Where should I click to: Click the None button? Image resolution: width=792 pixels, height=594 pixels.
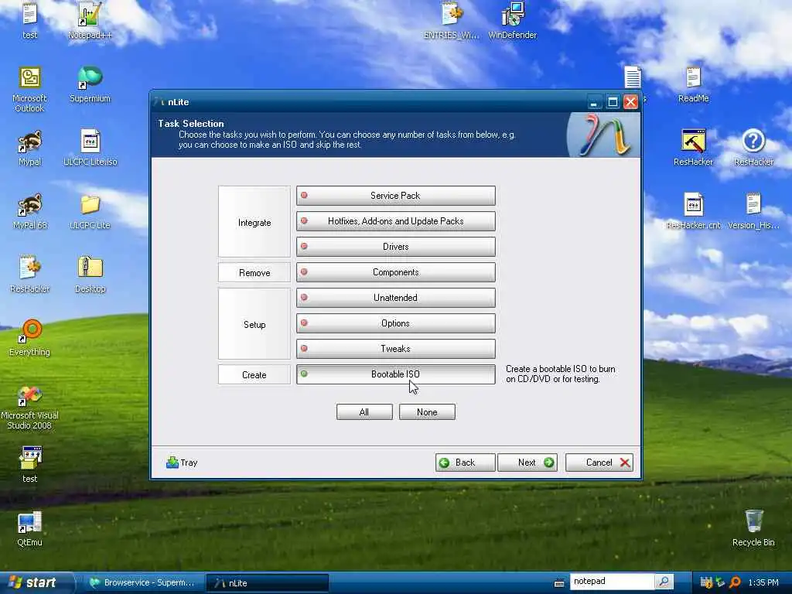(427, 412)
